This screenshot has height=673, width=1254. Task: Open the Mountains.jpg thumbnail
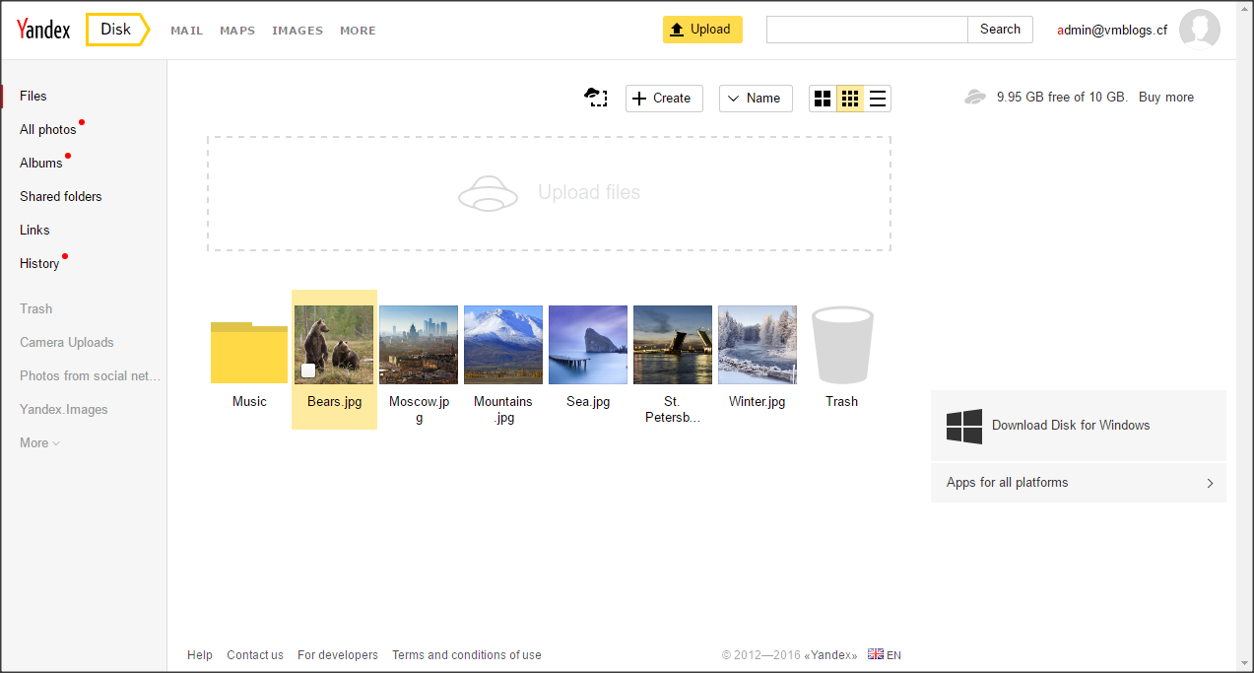tap(503, 345)
